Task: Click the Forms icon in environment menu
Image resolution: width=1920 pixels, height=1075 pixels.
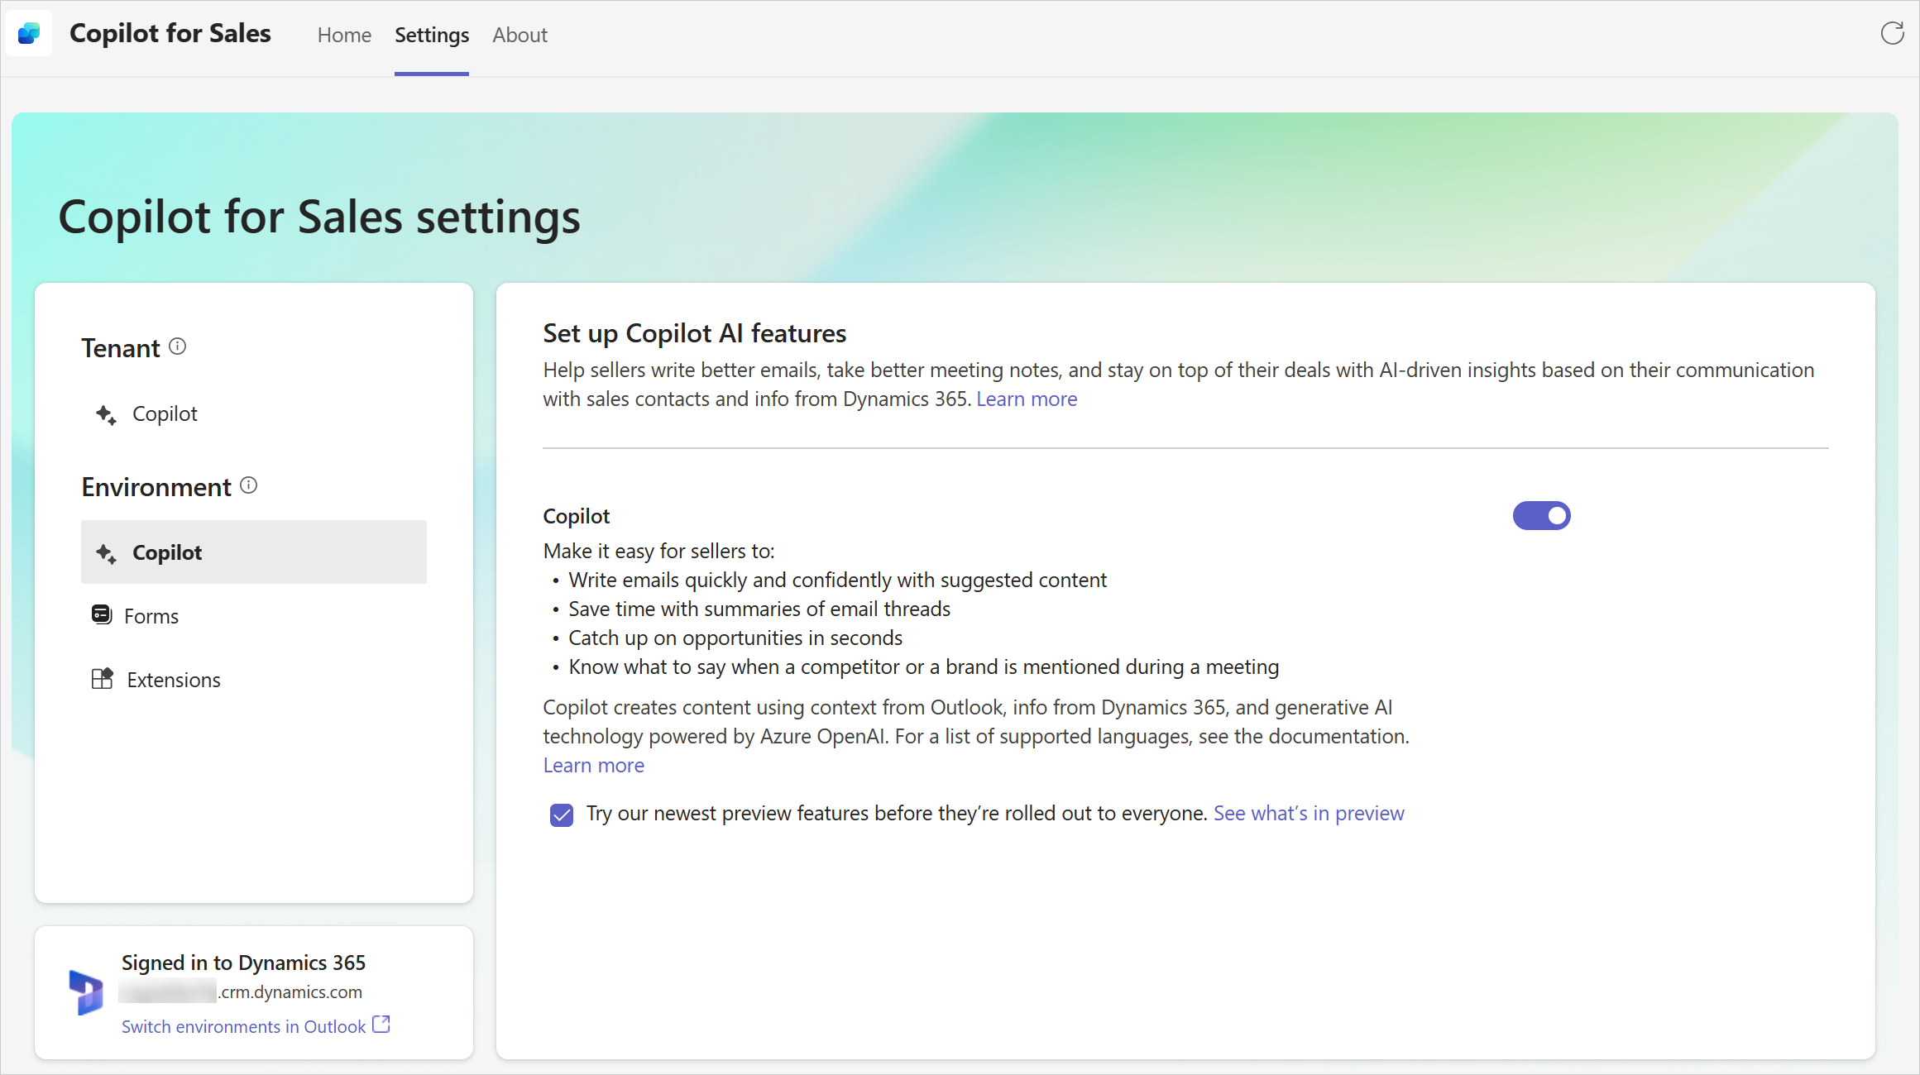Action: 104,614
